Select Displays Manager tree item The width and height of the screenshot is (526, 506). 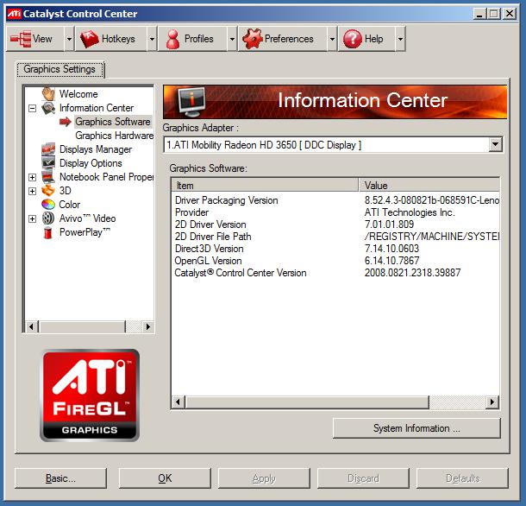tap(96, 149)
